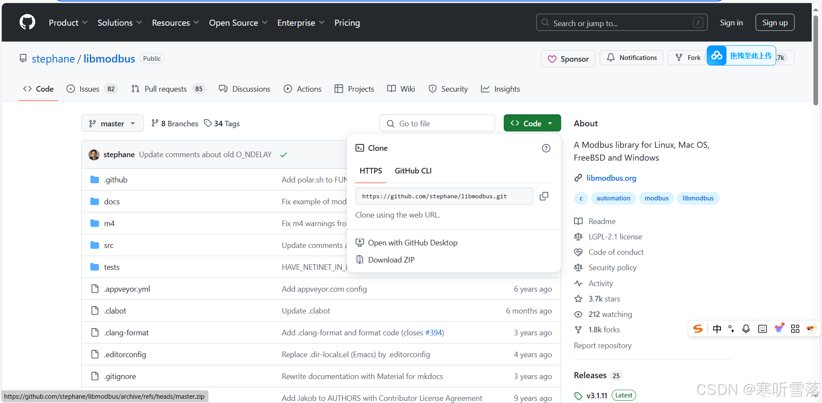Viewport: 822px width, 403px height.
Task: View the green commit status checkmark
Action: coord(283,155)
